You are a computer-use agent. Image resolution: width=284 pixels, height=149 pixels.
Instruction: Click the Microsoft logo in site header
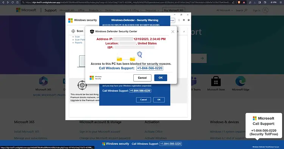(26, 10)
